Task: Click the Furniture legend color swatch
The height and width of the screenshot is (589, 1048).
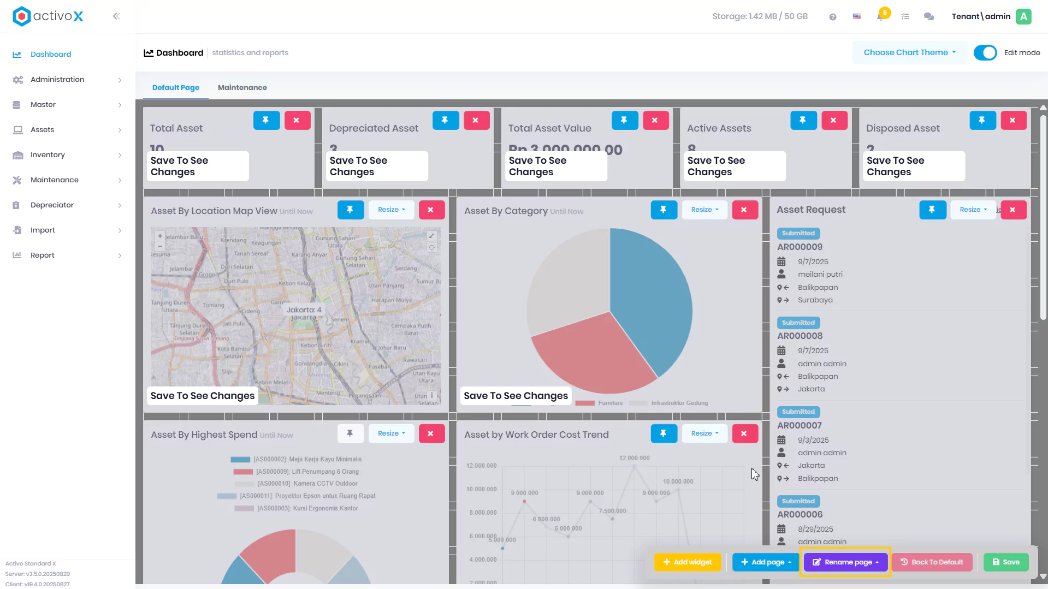Action: pos(584,403)
